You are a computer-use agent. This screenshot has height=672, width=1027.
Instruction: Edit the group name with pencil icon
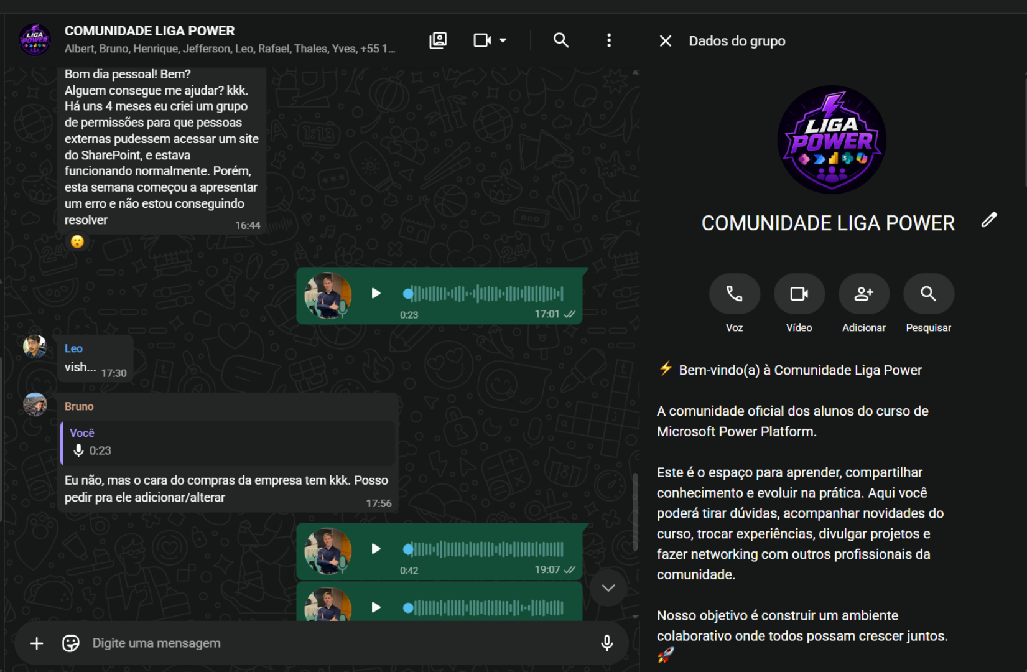click(x=989, y=220)
